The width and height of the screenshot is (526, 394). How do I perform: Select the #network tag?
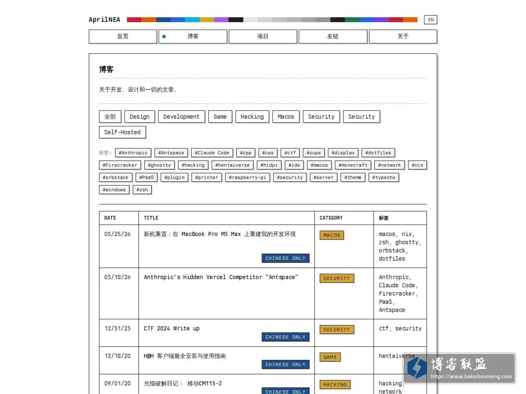(390, 165)
